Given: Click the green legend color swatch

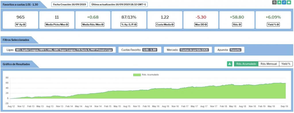Looking at the screenshot, I should click(137, 75).
